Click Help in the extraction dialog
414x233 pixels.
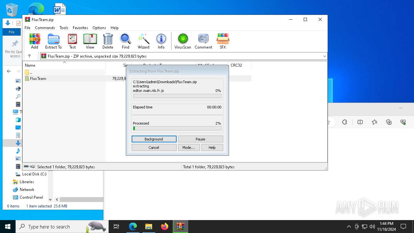pyautogui.click(x=212, y=148)
